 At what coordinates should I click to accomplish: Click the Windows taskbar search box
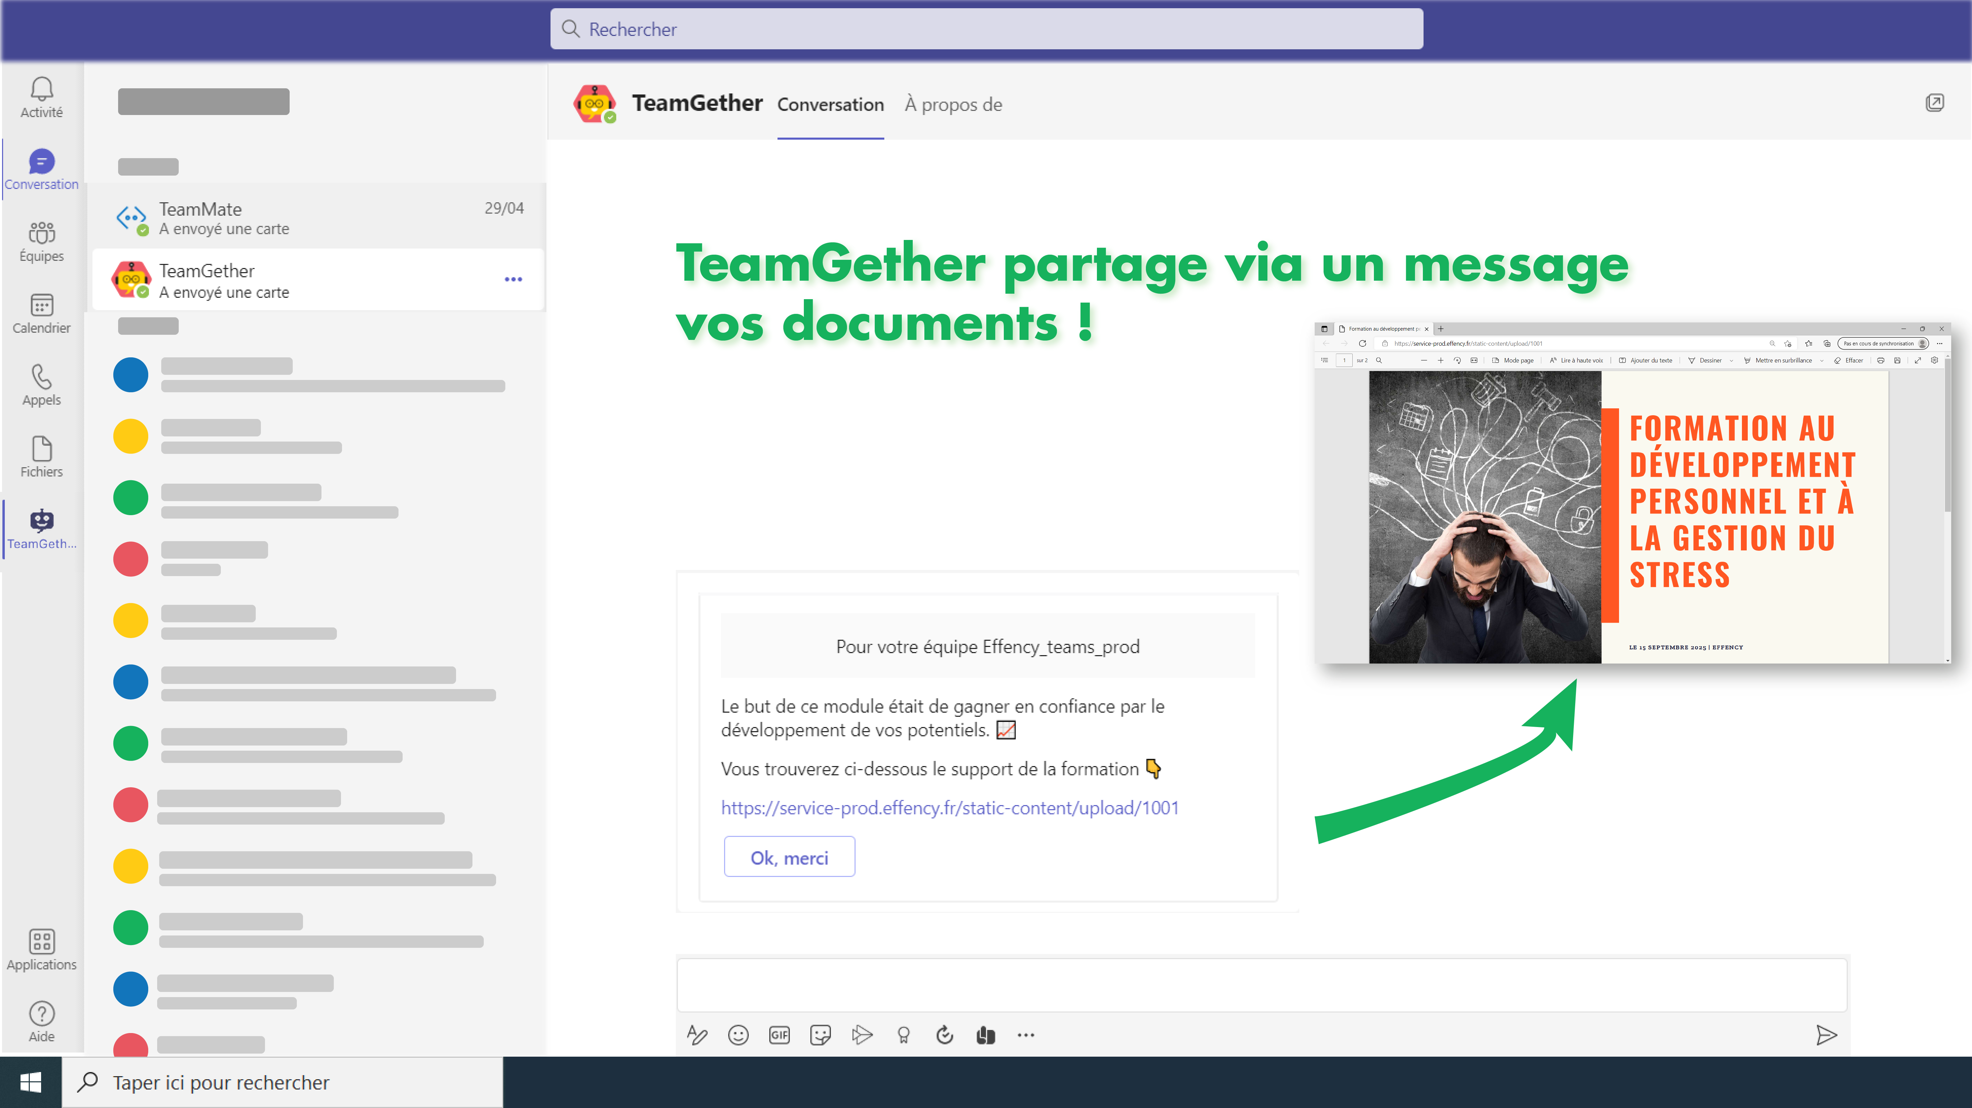(x=283, y=1082)
